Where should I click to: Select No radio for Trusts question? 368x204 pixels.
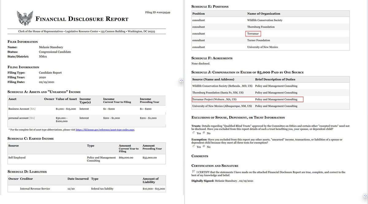(x=204, y=133)
